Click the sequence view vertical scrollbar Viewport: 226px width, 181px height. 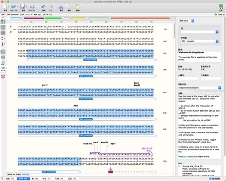click(x=175, y=31)
